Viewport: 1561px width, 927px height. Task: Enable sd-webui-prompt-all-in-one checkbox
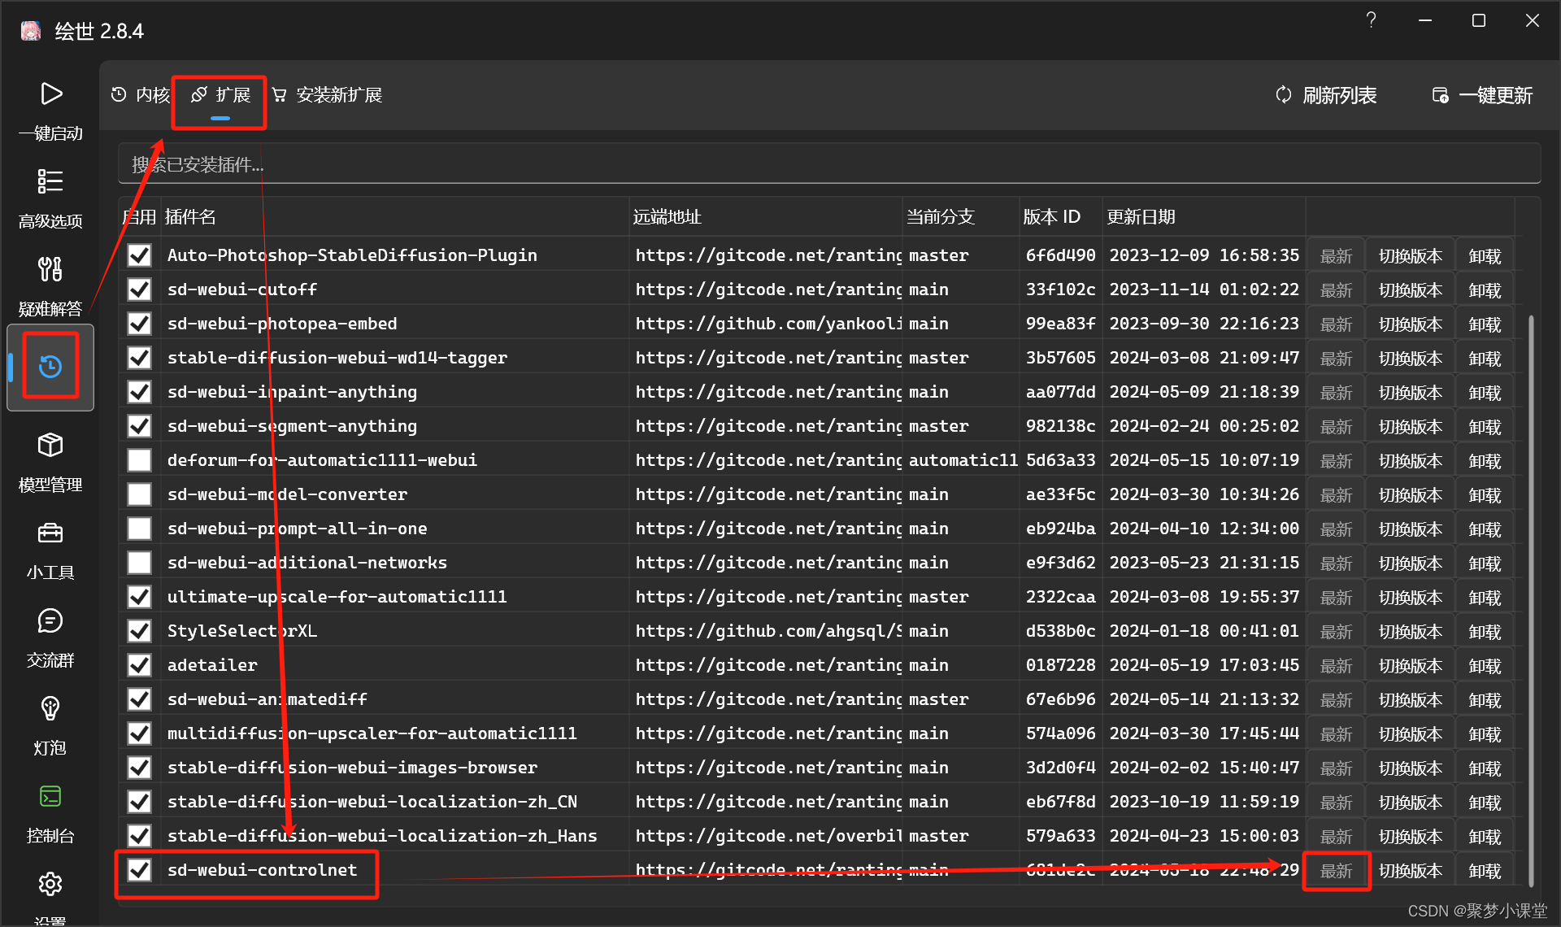pos(140,529)
